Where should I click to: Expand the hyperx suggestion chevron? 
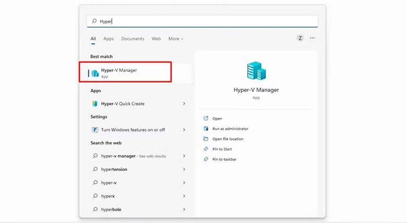click(184, 196)
